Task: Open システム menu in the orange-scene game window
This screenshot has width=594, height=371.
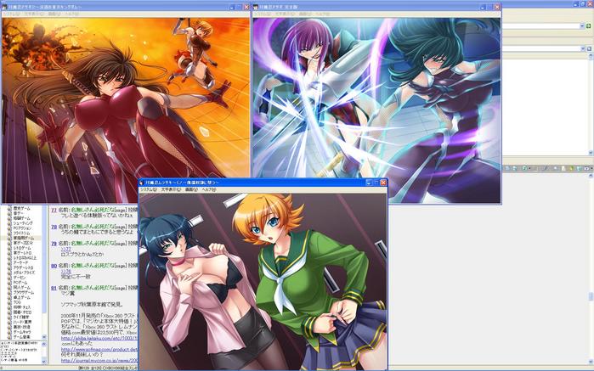Action: pos(11,14)
